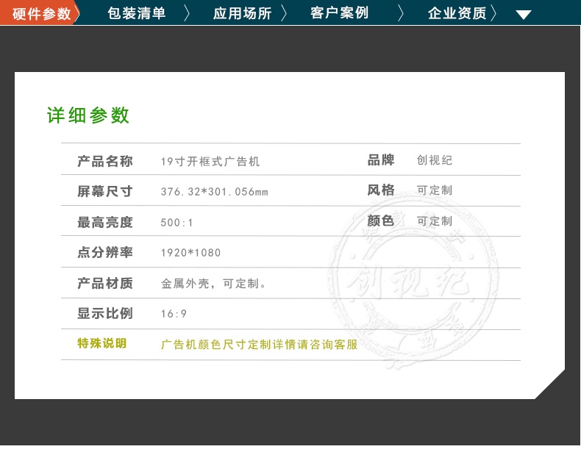Click the 显示比例 label
Image resolution: width=581 pixels, height=452 pixels.
pos(105,313)
